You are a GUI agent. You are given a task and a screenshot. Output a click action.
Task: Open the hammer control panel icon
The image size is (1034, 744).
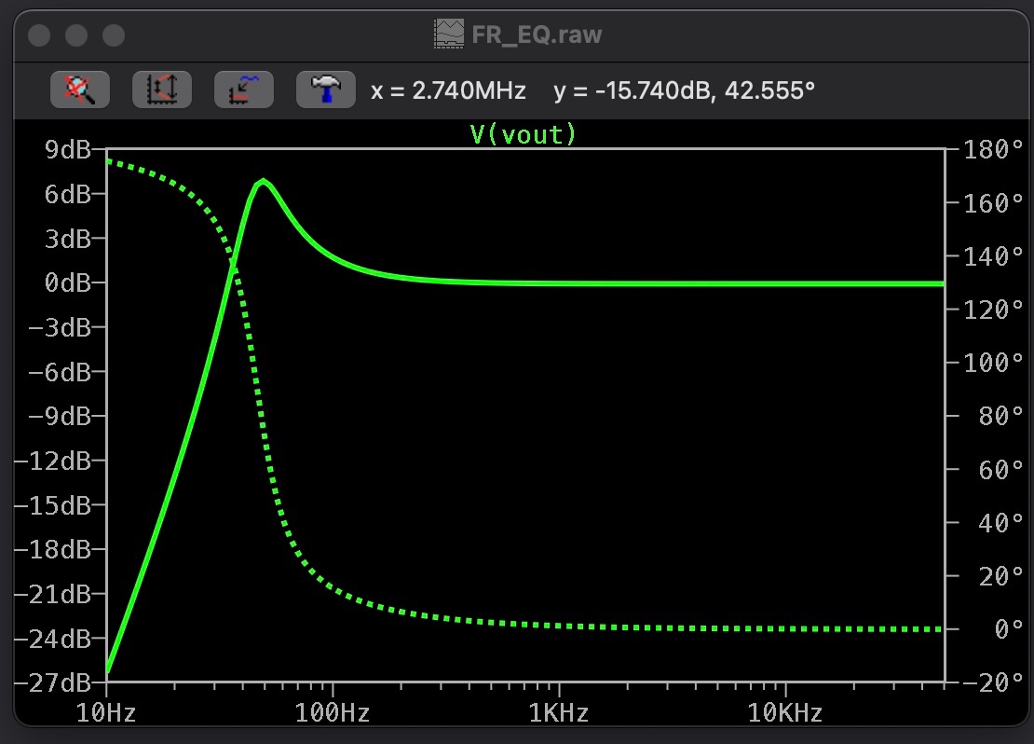click(326, 90)
